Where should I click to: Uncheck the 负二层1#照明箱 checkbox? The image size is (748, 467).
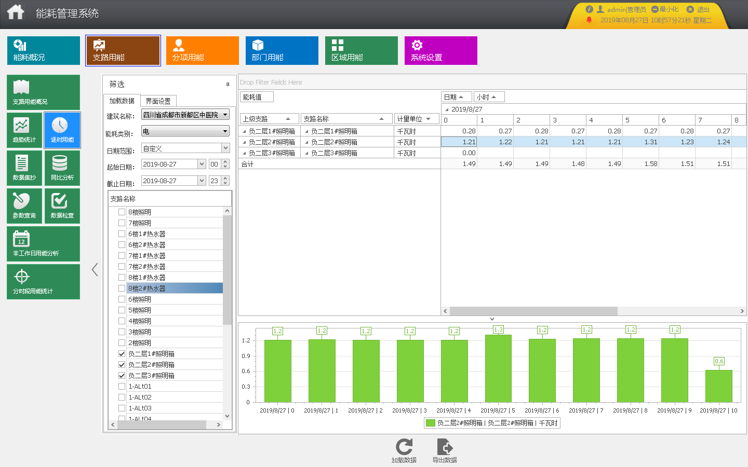click(122, 354)
